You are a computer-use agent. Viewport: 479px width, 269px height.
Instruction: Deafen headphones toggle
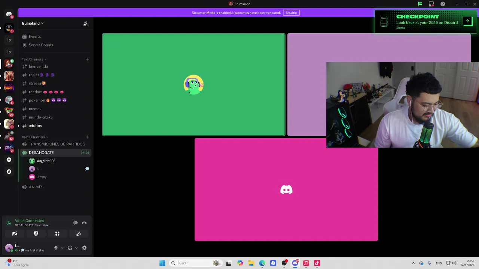(70, 248)
